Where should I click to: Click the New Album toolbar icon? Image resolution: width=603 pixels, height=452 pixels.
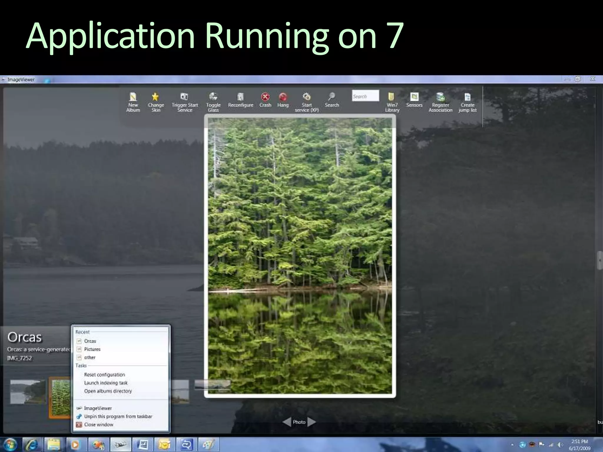pyautogui.click(x=133, y=97)
